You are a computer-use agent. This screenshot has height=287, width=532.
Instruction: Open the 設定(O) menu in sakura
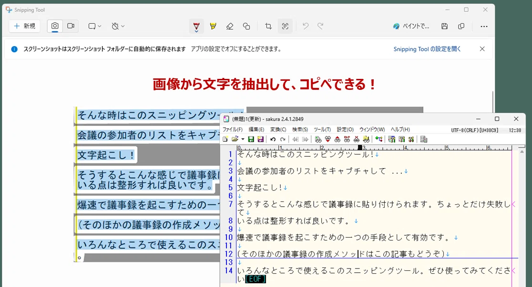tap(345, 129)
